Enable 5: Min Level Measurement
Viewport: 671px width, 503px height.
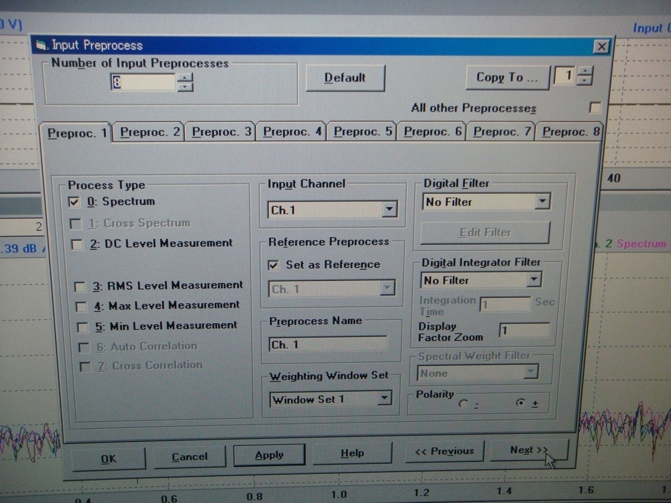click(x=83, y=327)
